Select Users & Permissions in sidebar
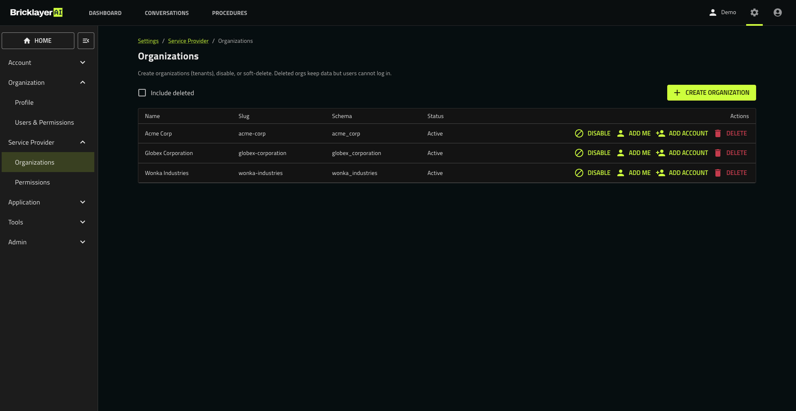The width and height of the screenshot is (796, 411). point(44,123)
